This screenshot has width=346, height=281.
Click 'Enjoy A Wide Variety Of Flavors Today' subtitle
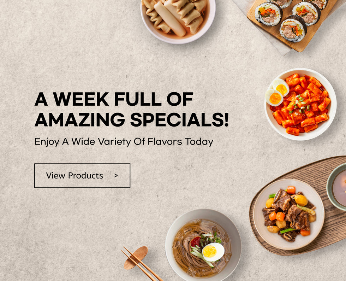click(124, 142)
